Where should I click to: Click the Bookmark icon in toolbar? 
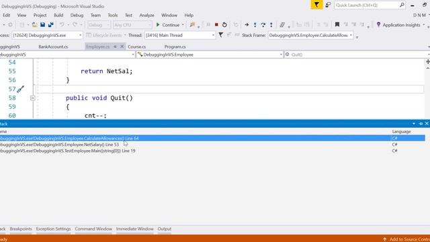(x=337, y=25)
